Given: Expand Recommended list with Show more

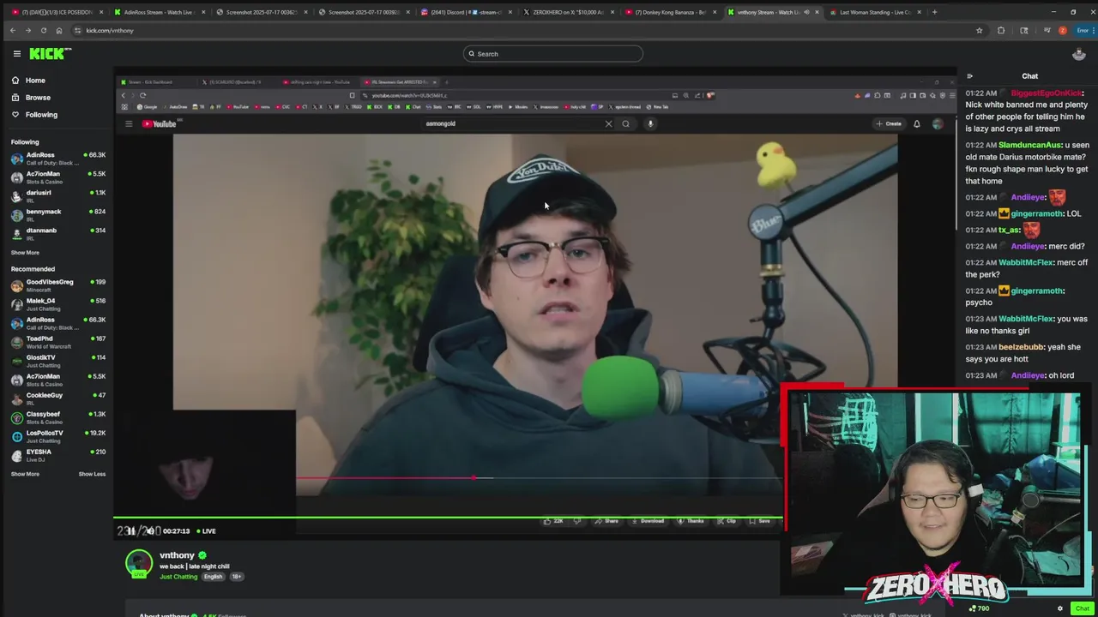Looking at the screenshot, I should [25, 474].
